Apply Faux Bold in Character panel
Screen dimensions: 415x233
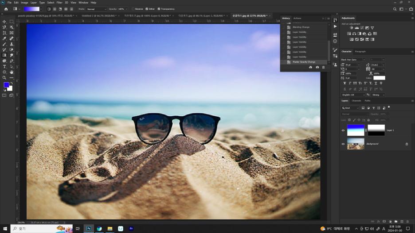coord(345,83)
